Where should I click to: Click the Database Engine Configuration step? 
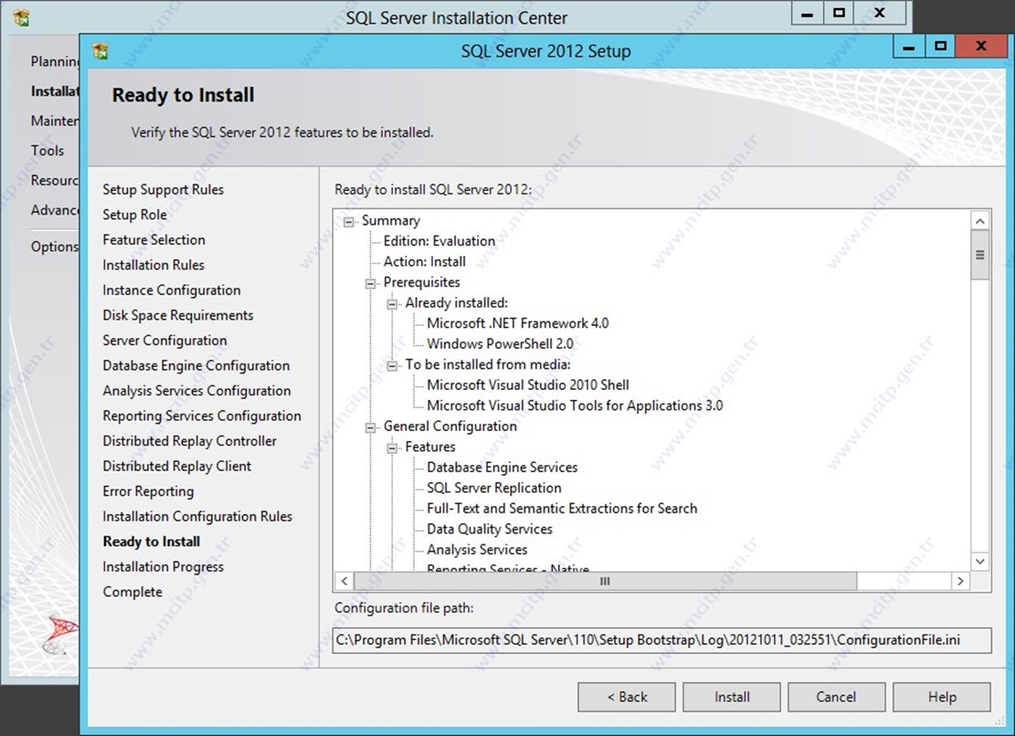point(196,366)
